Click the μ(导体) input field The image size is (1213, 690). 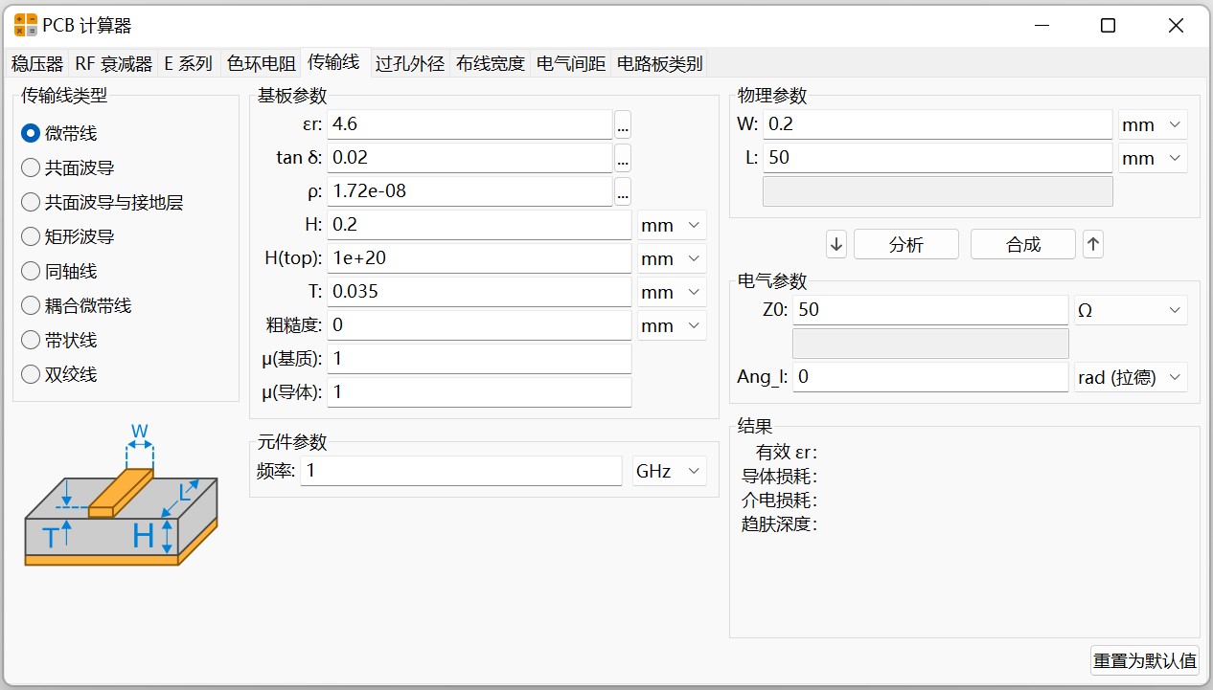coord(479,392)
